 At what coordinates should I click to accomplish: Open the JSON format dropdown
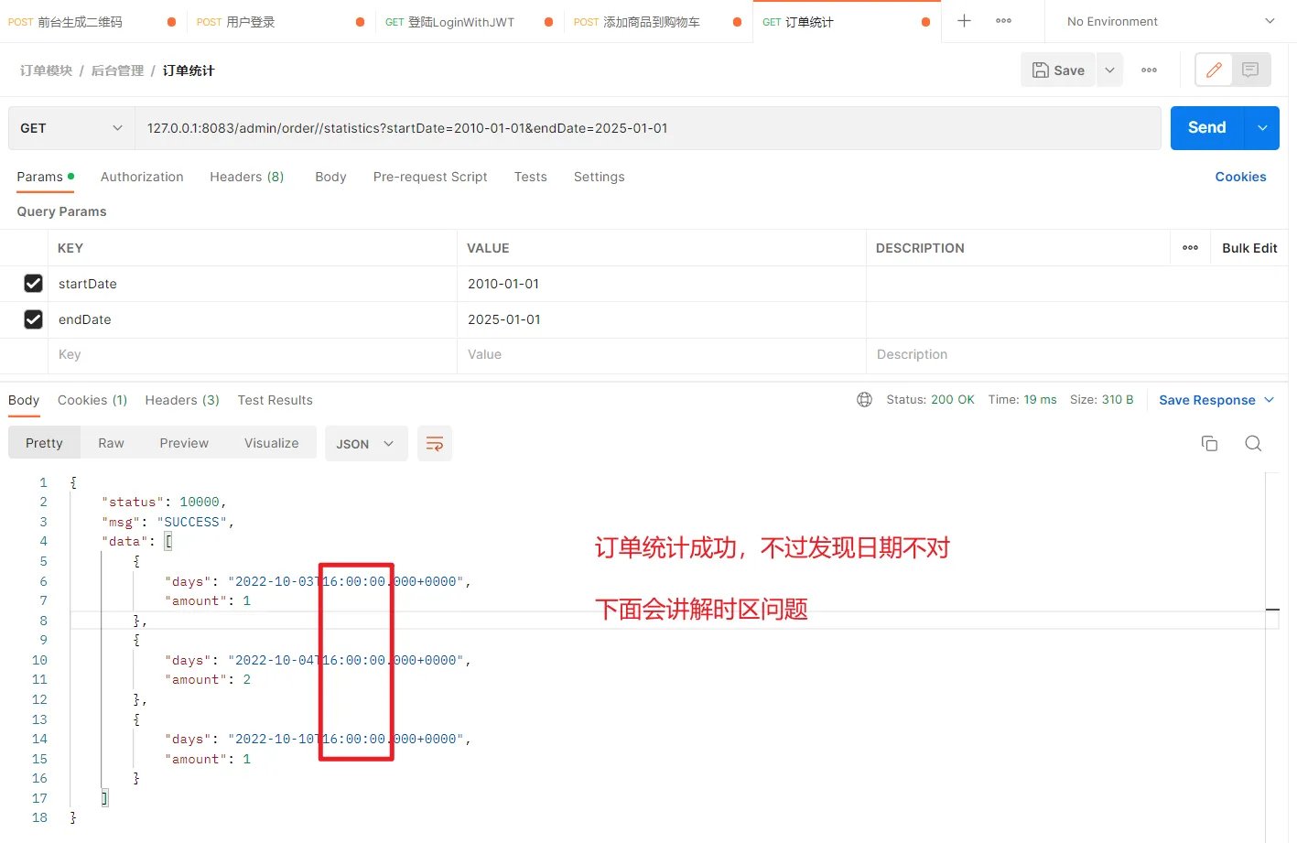coord(366,444)
